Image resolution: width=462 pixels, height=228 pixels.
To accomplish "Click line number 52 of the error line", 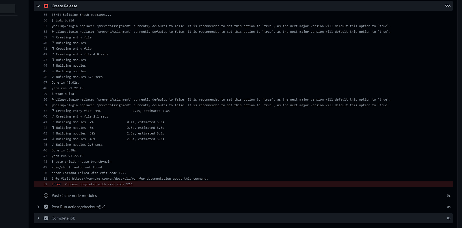I will (45, 184).
